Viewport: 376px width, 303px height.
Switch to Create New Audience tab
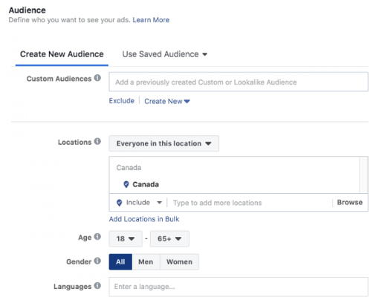pos(62,54)
